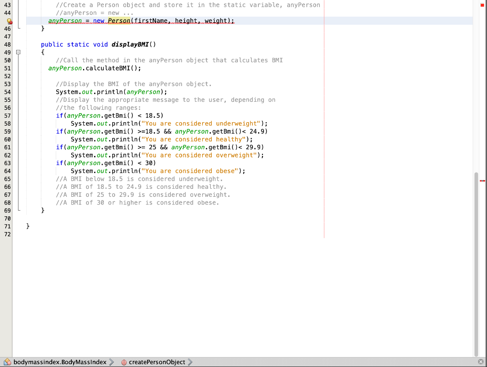Select the bodymassindex.BodyMassIndex breadcrumb entry
Viewport: 487px width, 367px height.
coord(59,362)
